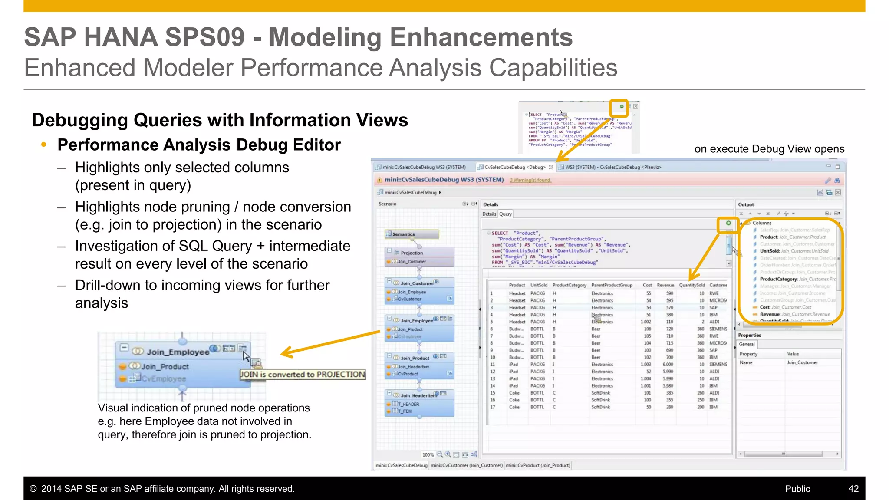Select the Product column in the Output list
The width and height of the screenshot is (889, 500).
[x=793, y=237]
